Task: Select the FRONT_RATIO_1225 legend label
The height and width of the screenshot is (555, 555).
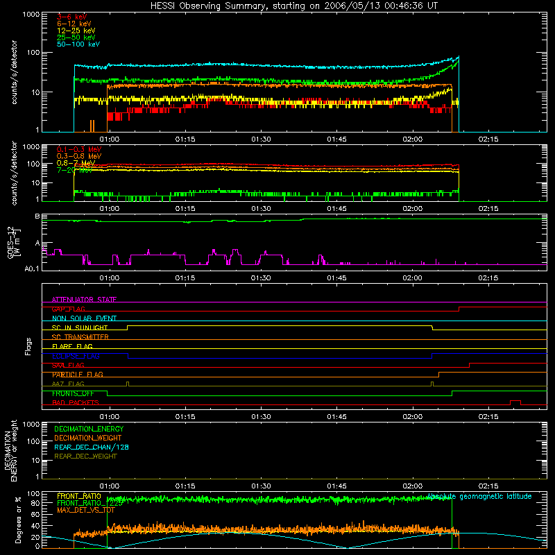Action: (90, 503)
